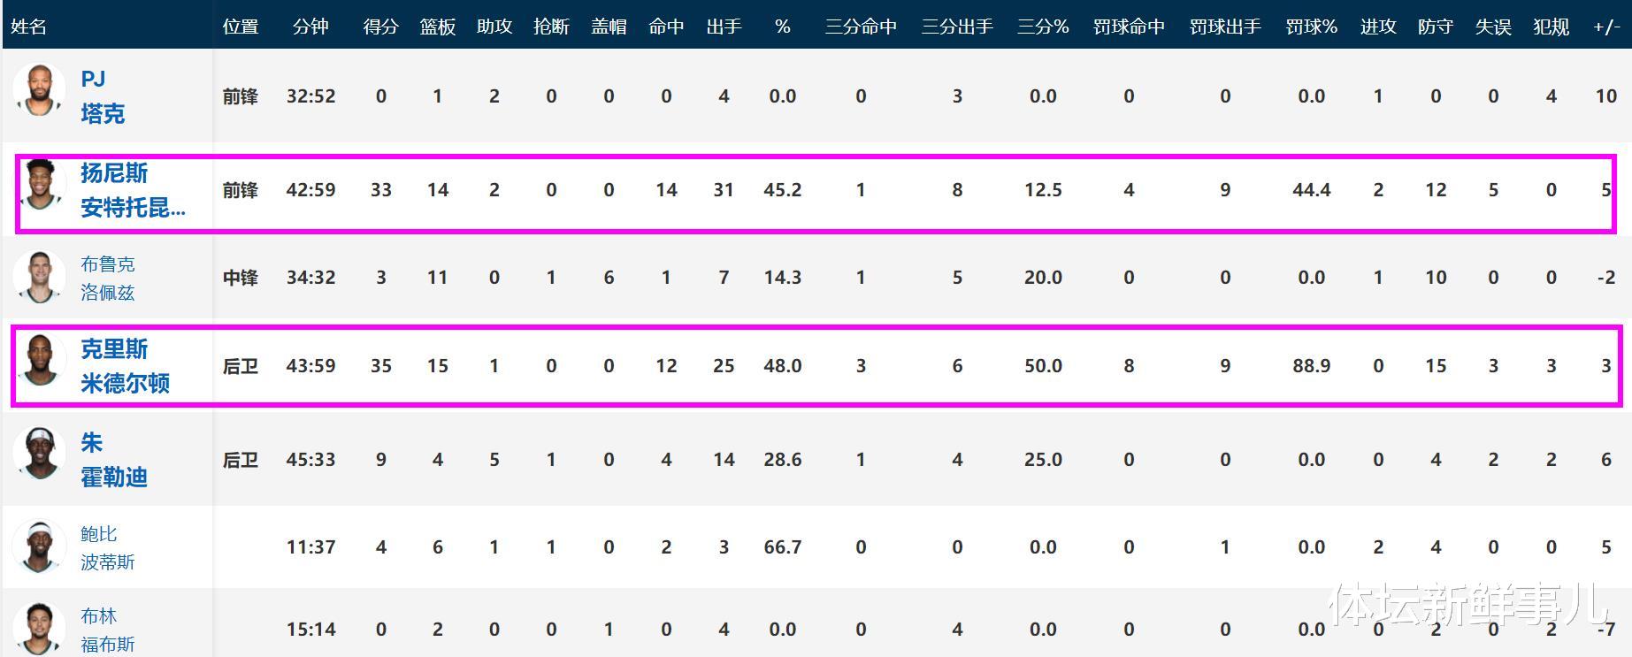Click the 助攻 column header
Image resolution: width=1632 pixels, height=657 pixels.
point(494,27)
